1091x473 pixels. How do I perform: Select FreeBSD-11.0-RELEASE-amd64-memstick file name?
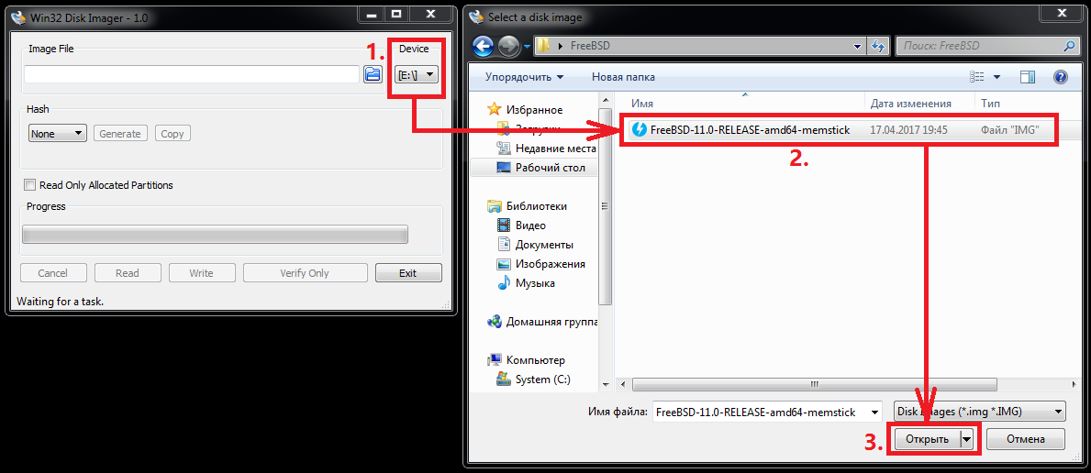(750, 129)
